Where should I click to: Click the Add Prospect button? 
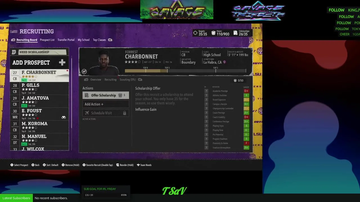pyautogui.click(x=39, y=62)
